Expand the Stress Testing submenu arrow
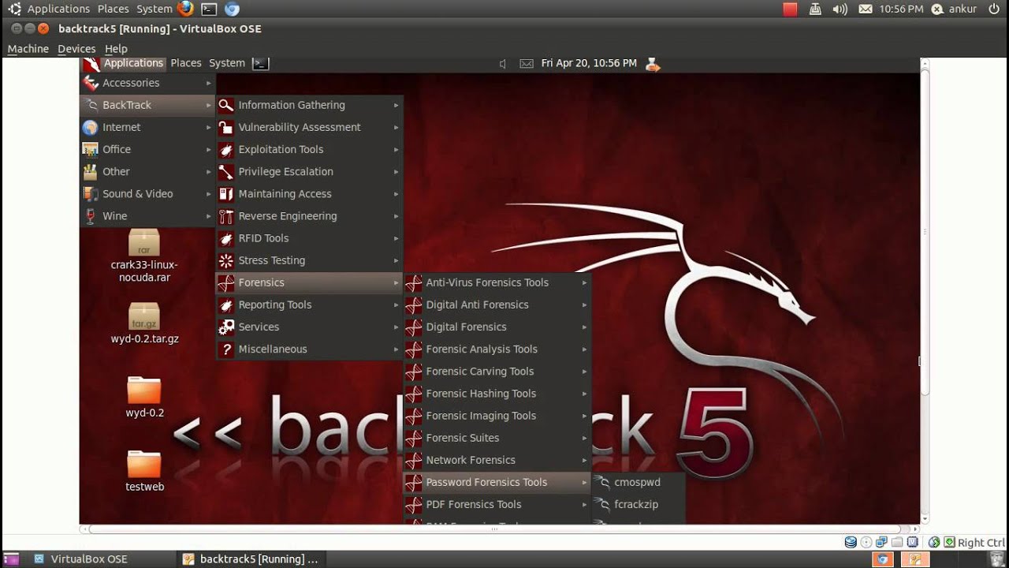 (397, 260)
